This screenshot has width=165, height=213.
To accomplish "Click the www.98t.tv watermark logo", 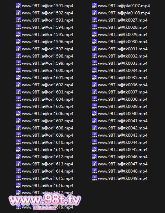I will (x=45, y=201).
